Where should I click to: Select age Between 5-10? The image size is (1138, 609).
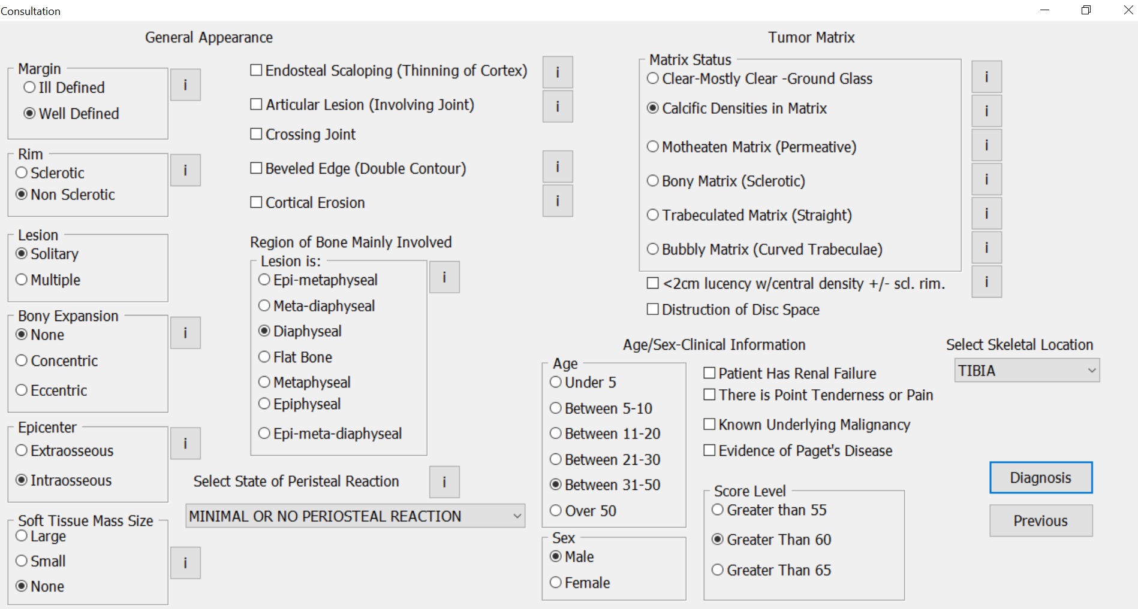[601, 408]
